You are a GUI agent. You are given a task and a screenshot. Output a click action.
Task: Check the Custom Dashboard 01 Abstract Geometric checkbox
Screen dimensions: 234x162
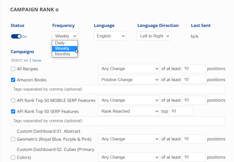coord(13,139)
